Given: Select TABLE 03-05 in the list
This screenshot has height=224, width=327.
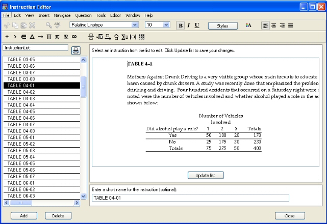Looking at the screenshot, I should (42, 60).
